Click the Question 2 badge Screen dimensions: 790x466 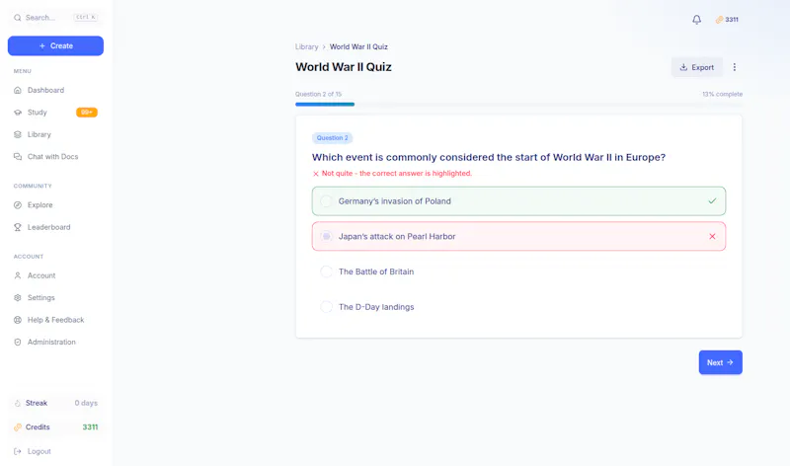click(332, 137)
